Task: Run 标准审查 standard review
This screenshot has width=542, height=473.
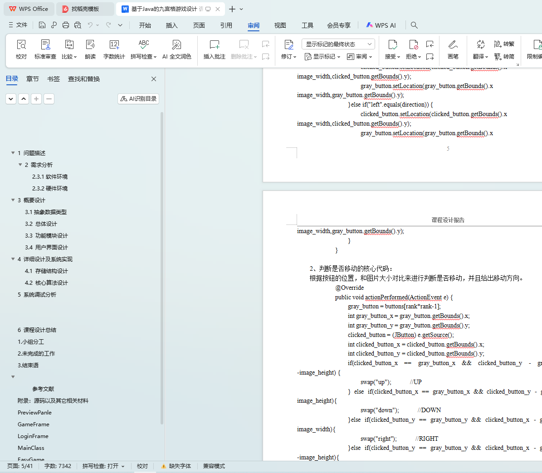Action: pos(45,49)
